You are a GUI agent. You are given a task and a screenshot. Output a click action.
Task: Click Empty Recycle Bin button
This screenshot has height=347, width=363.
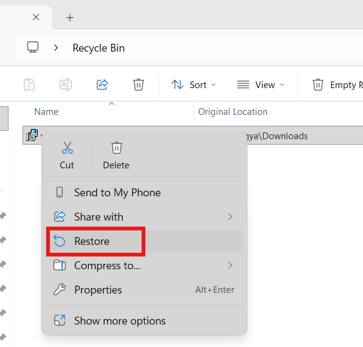point(337,85)
